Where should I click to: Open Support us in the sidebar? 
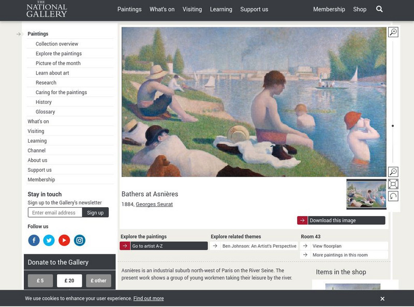point(40,170)
